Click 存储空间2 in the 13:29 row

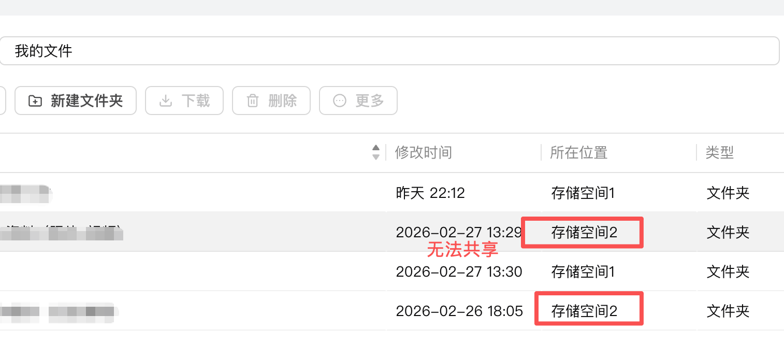pyautogui.click(x=584, y=232)
